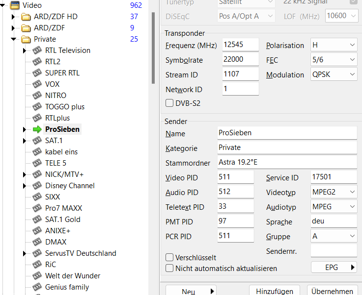
Task: Enable the DVB-S2 checkbox
Action: pos(170,103)
